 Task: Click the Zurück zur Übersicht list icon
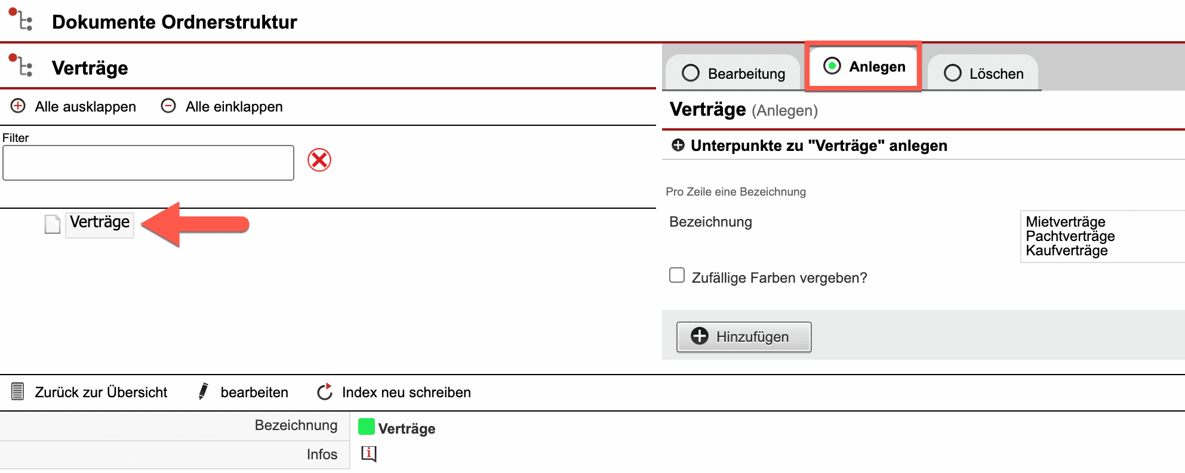pos(18,392)
